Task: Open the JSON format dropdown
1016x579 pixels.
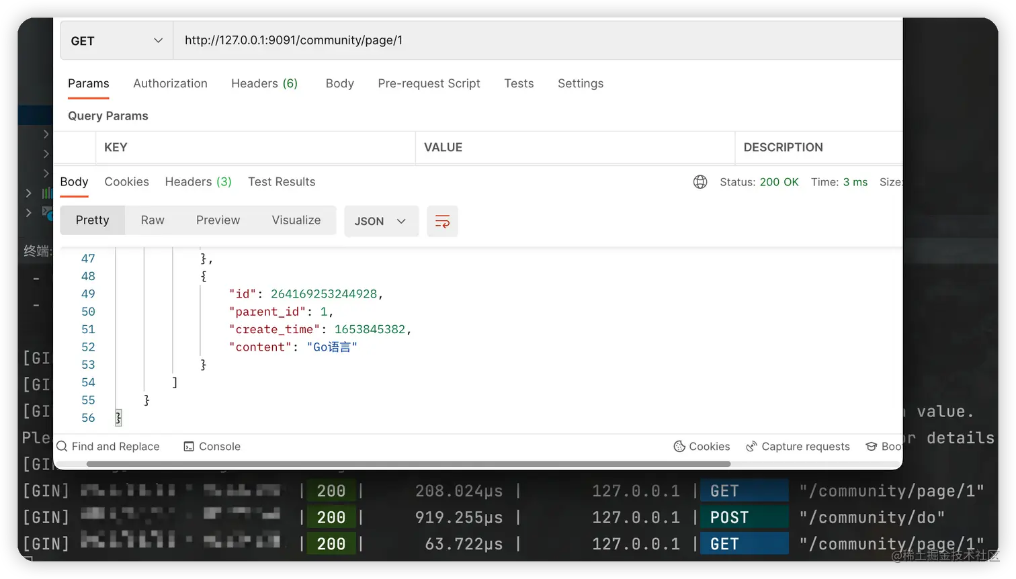Action: [x=381, y=221]
